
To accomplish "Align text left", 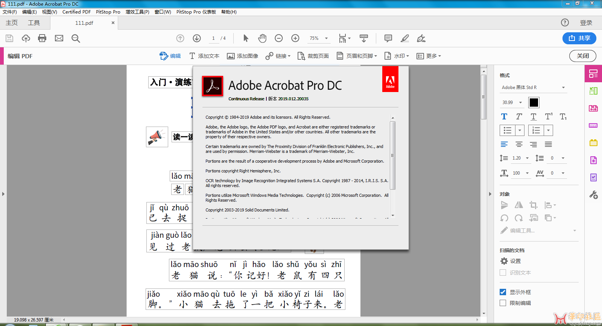I will [504, 144].
